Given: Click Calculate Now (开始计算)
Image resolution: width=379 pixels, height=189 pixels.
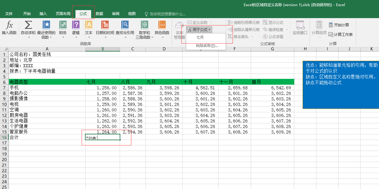Looking at the screenshot, I should [x=339, y=25].
